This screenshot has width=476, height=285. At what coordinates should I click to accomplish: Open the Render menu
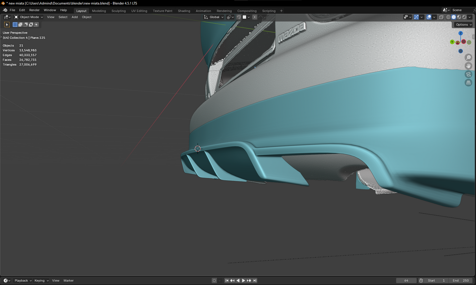[34, 10]
